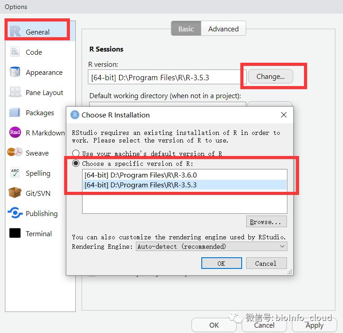Open the General options icon
Viewport: 343px width, 333px height.
pos(15,31)
